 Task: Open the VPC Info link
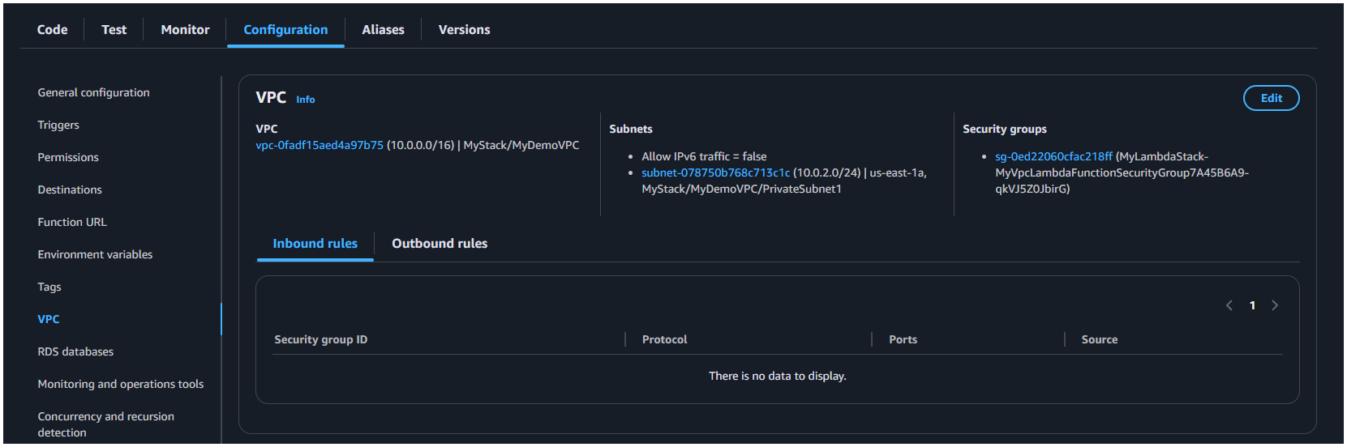tap(305, 100)
